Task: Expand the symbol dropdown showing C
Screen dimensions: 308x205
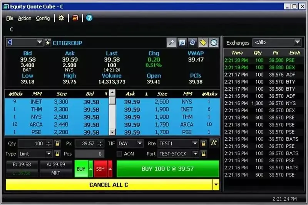Action: [x=40, y=42]
